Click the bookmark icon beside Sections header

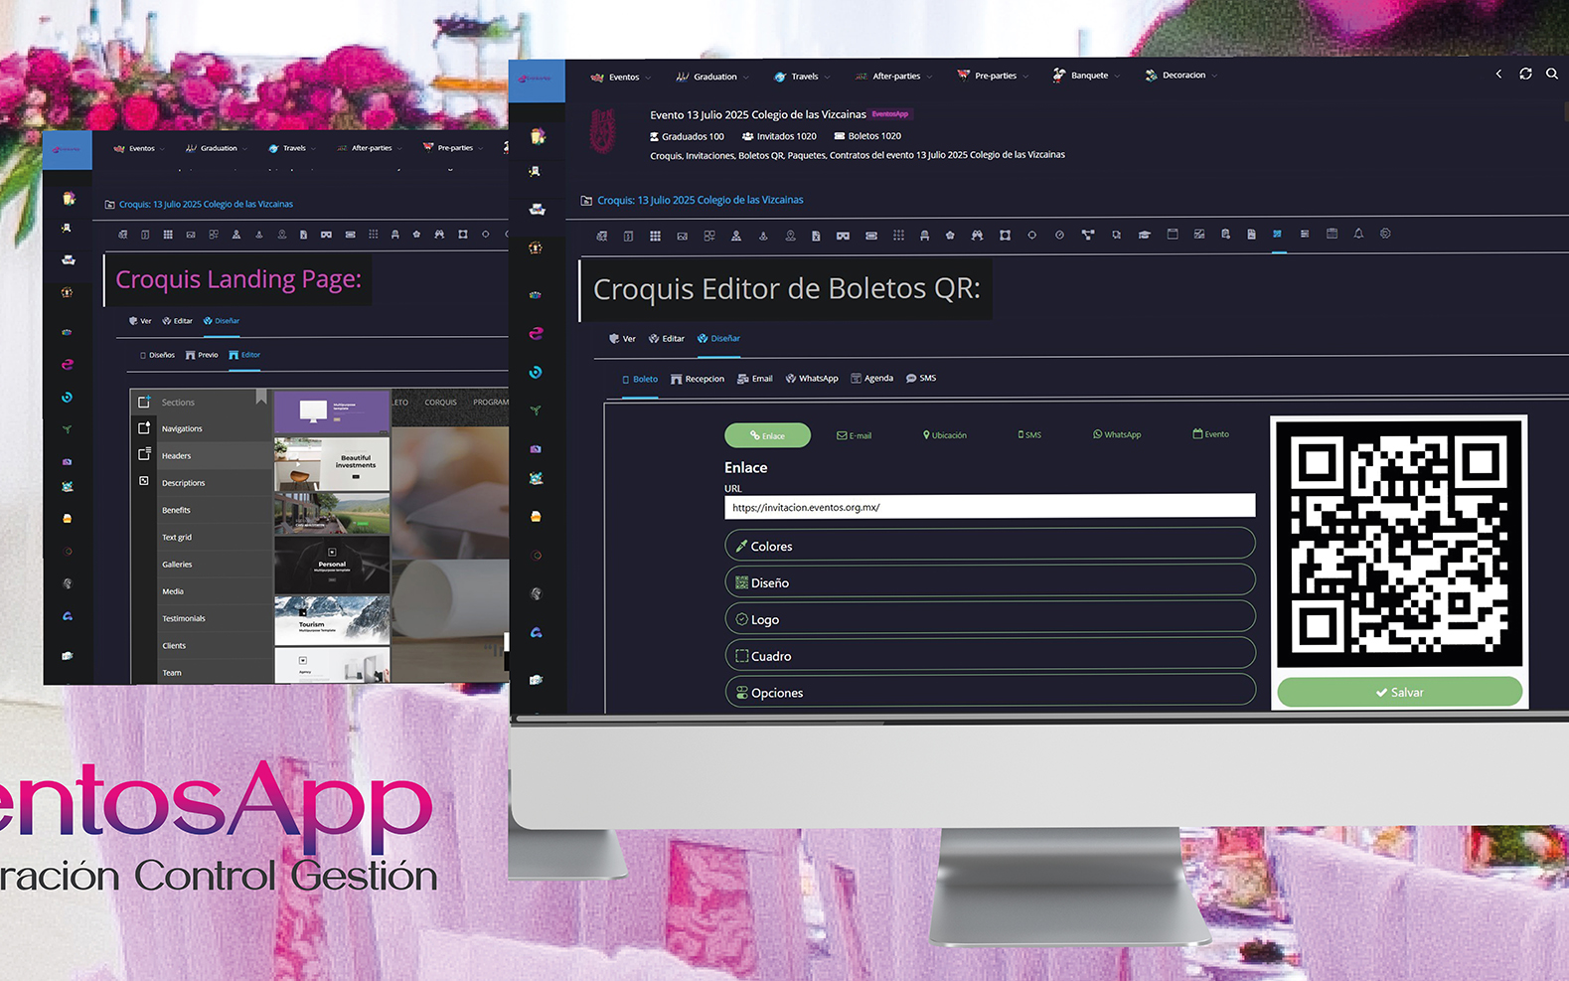coord(261,397)
